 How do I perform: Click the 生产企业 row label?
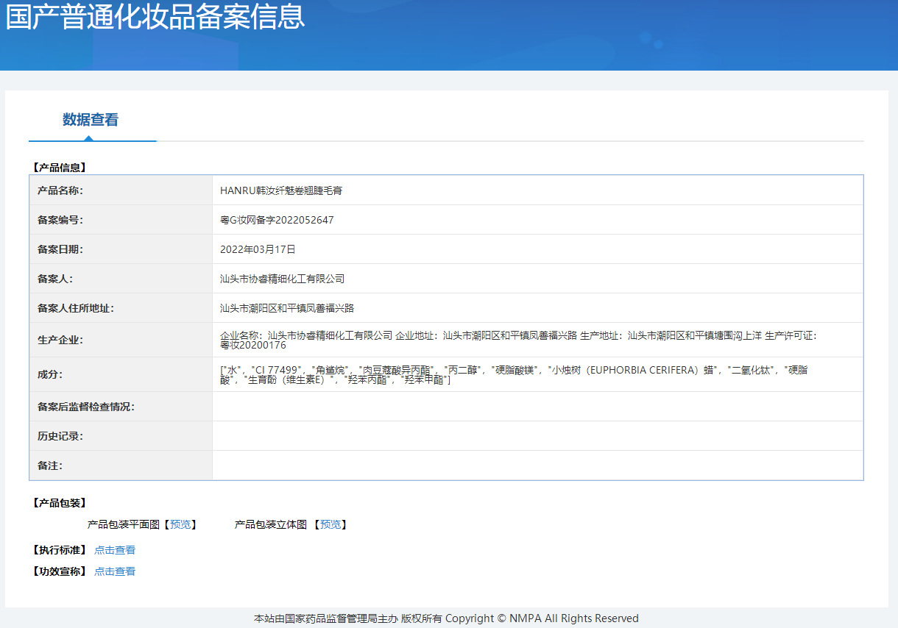[60, 340]
